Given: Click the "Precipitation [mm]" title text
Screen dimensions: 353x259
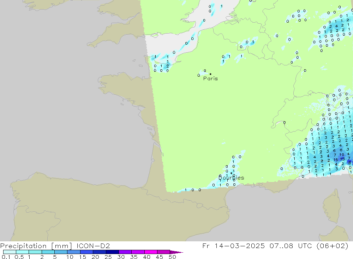Looking at the screenshot, I should pyautogui.click(x=36, y=246).
